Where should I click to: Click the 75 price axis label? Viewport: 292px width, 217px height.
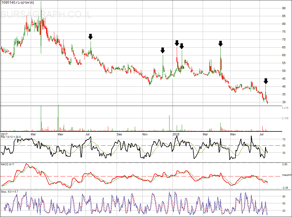[284, 32]
